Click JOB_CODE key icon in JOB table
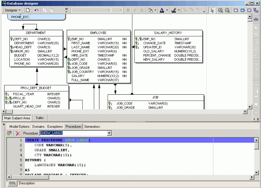The width and height of the screenshot is (261, 188). [110, 103]
